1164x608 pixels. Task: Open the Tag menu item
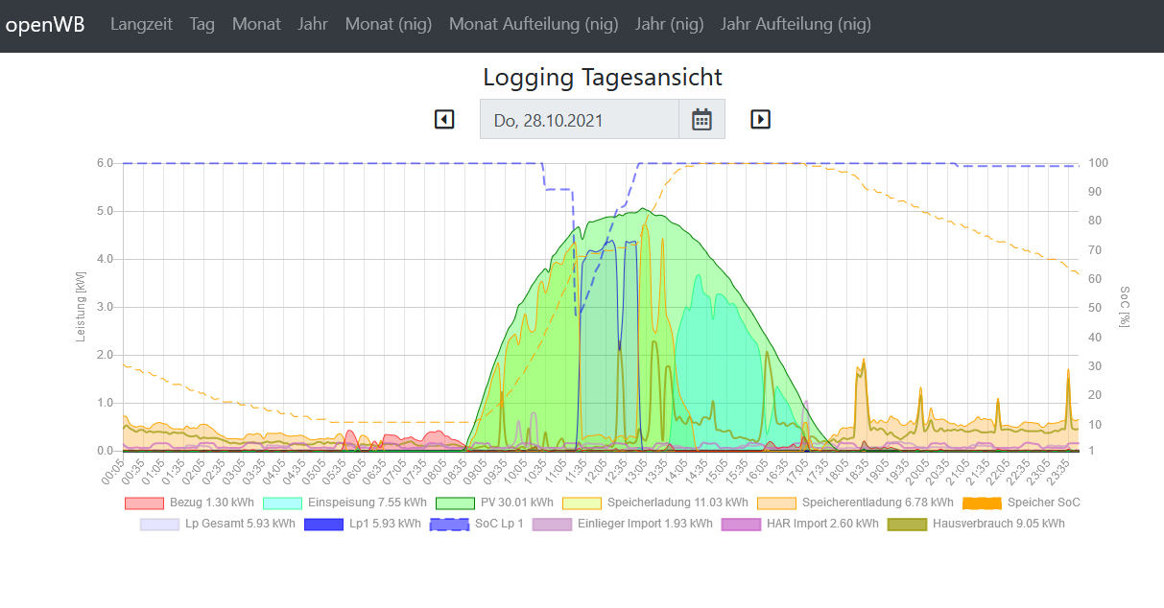pos(202,25)
